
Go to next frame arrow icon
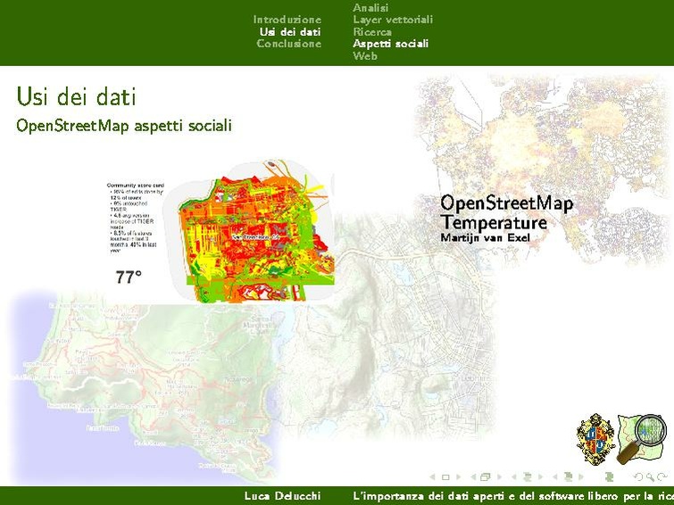(x=500, y=476)
